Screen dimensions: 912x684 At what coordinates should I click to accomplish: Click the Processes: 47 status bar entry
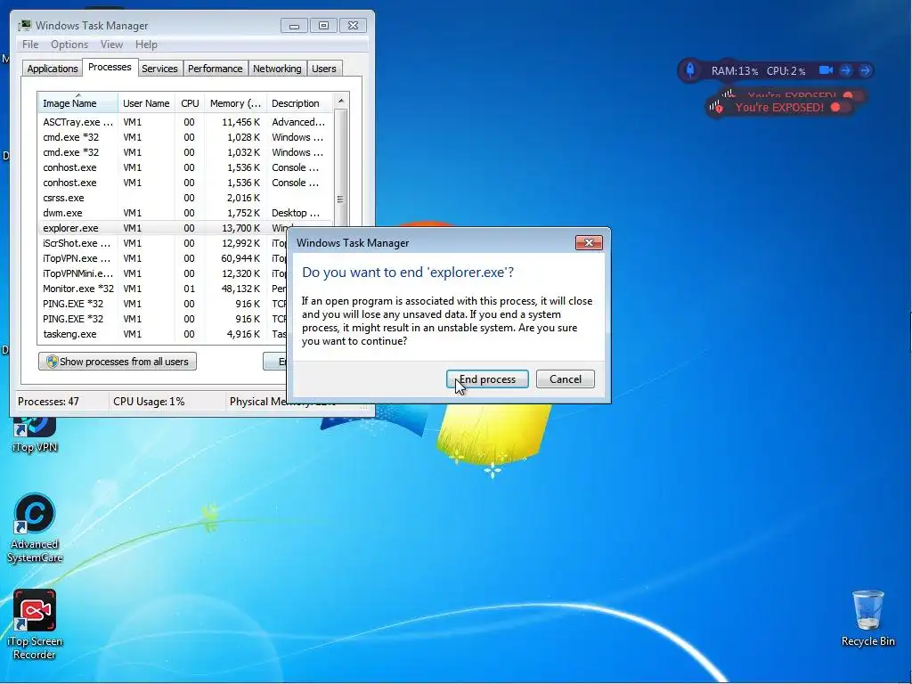48,402
